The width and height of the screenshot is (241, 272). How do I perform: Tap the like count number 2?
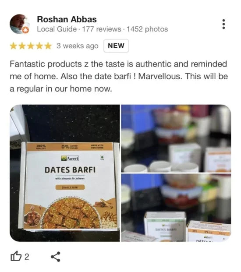(27, 257)
